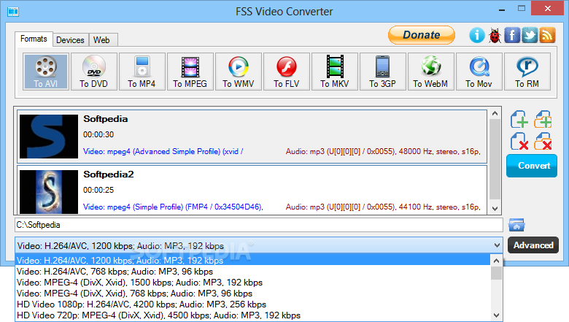This screenshot has height=322, width=569.
Task: Click the 44100 Hz audio info text
Action: (x=383, y=207)
